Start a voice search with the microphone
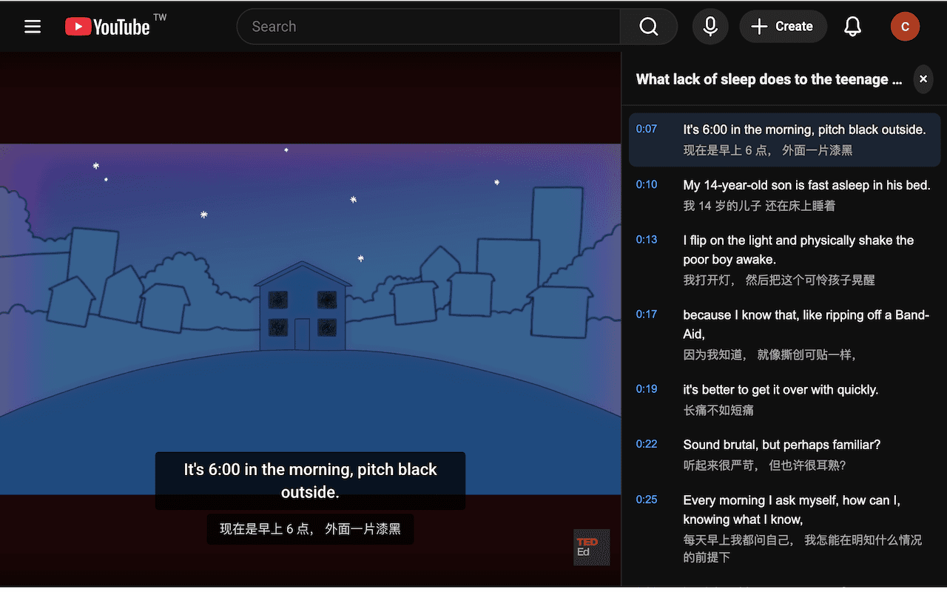 tap(710, 26)
